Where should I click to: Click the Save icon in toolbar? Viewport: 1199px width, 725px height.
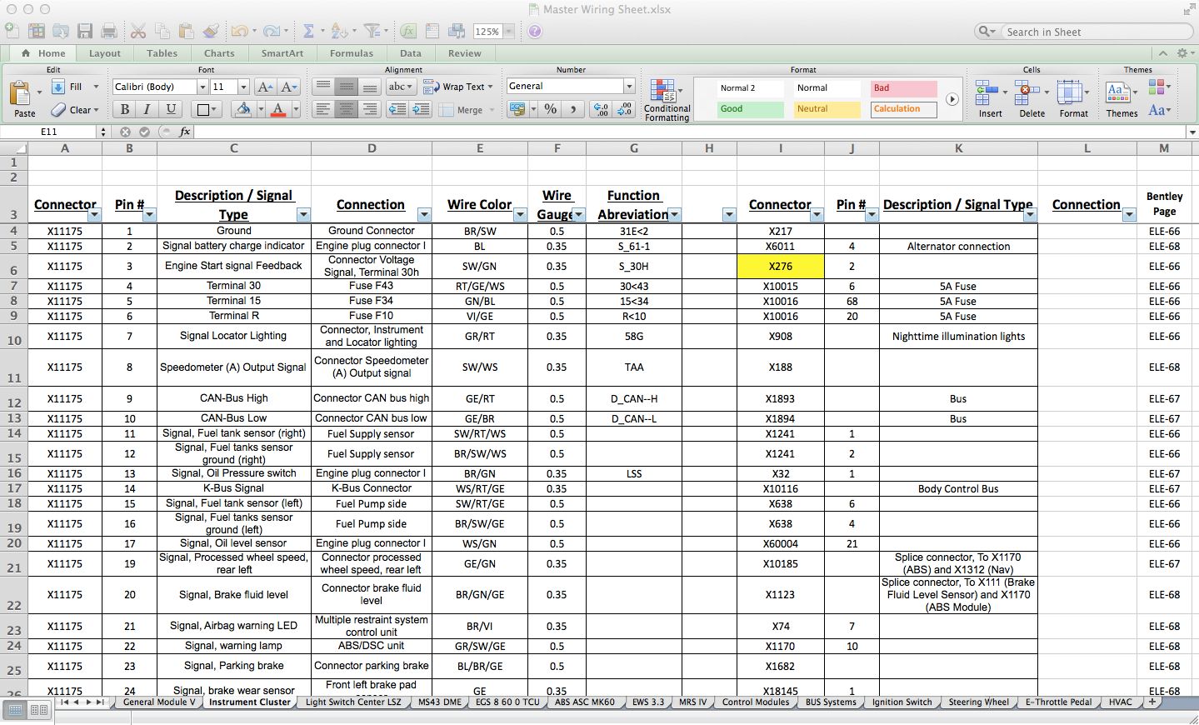pyautogui.click(x=85, y=31)
